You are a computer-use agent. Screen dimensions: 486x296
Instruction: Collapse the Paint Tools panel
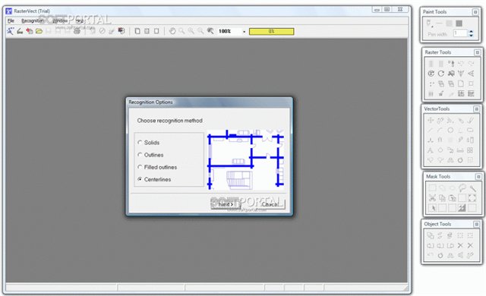475,12
